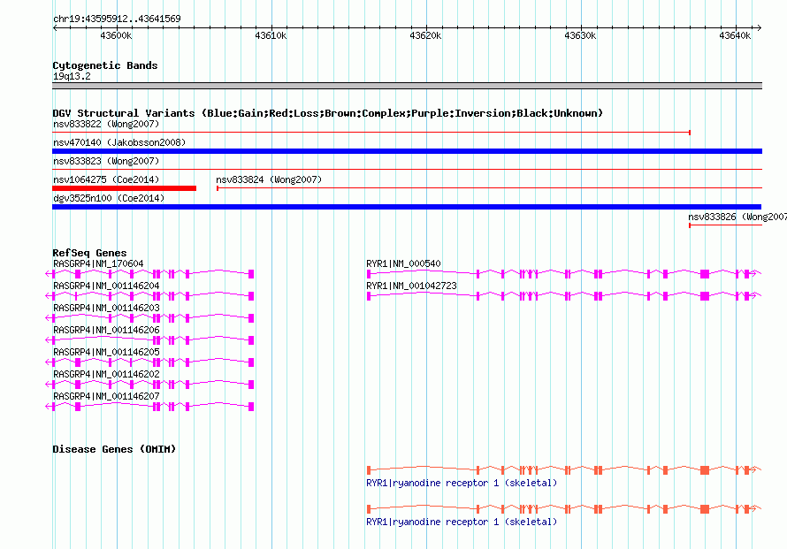Select the RYR1|NM_001042723 transcript label
The height and width of the screenshot is (549, 787).
pyautogui.click(x=411, y=286)
